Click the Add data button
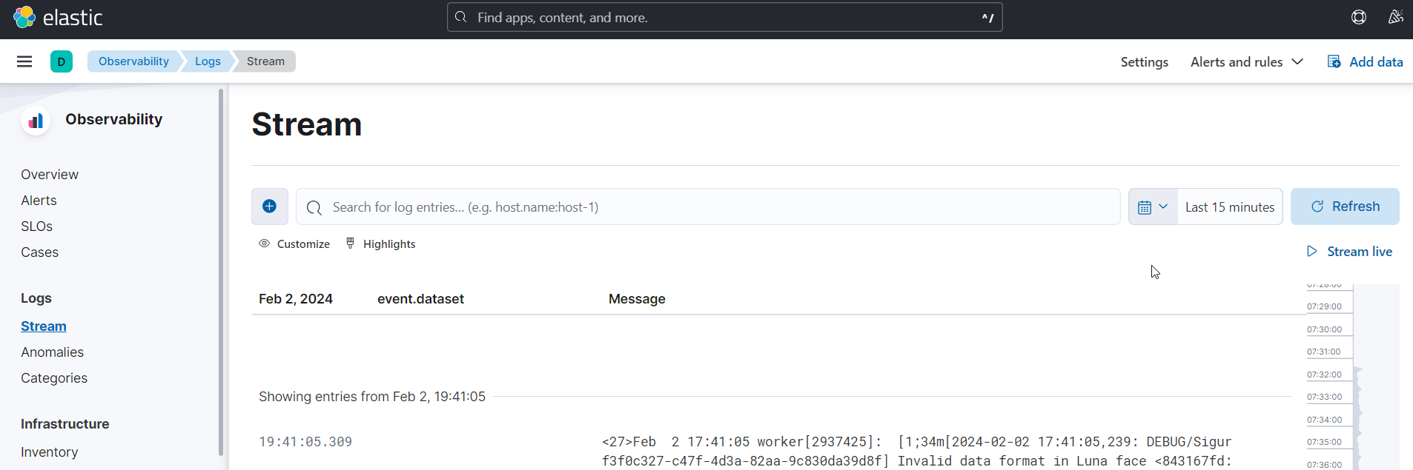1413x470 pixels. tap(1365, 62)
